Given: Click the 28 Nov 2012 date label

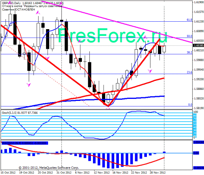Looking at the screenshot, I should 158,173.
